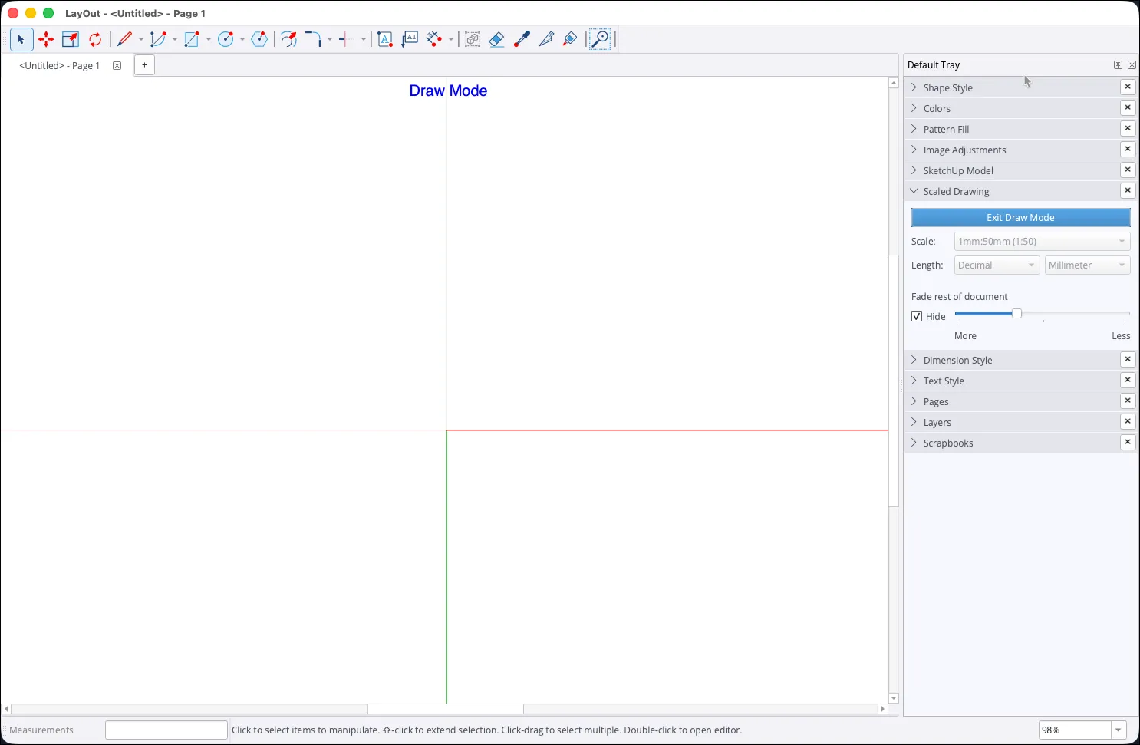Open the Scale 1mm:50mm dropdown
The height and width of the screenshot is (745, 1140).
click(x=1042, y=242)
